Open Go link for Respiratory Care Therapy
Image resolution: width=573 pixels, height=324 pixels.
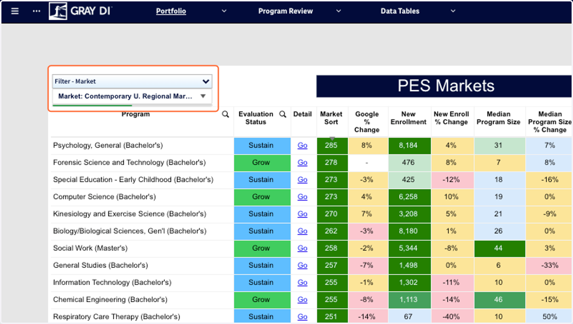tap(302, 317)
